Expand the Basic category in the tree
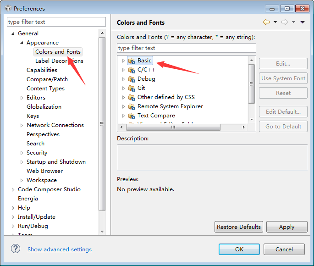 click(123, 61)
